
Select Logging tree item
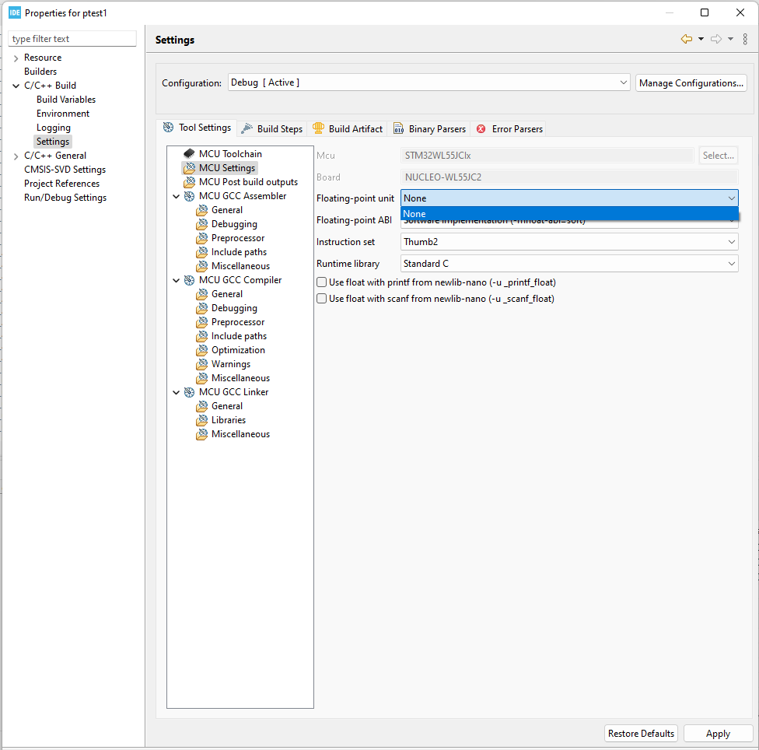coord(53,128)
